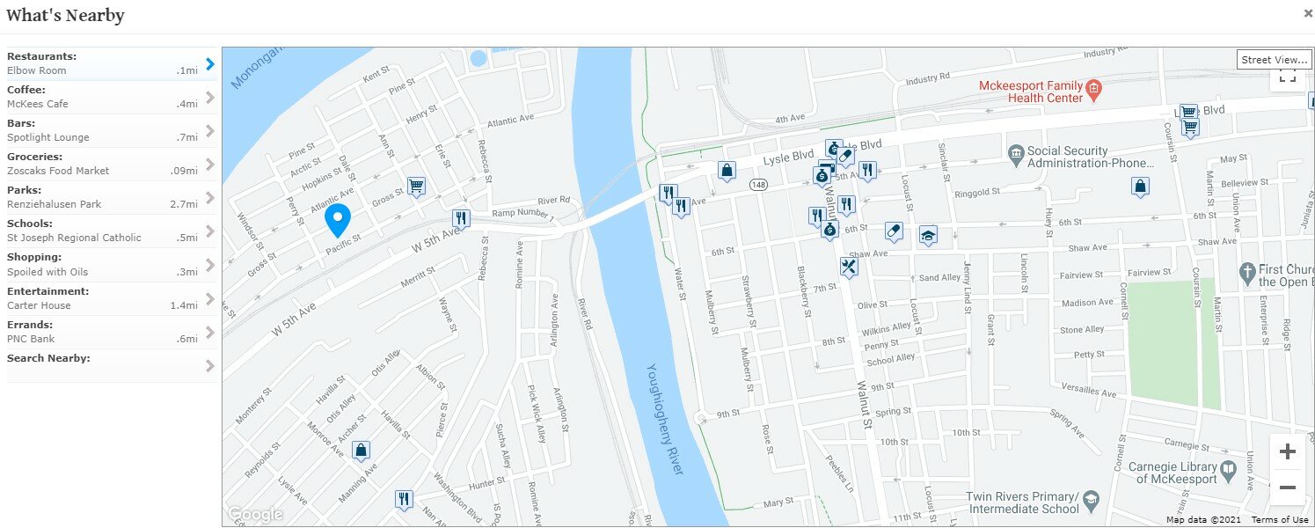The image size is (1315, 528).
Task: Open Street View button
Action: tap(1274, 60)
